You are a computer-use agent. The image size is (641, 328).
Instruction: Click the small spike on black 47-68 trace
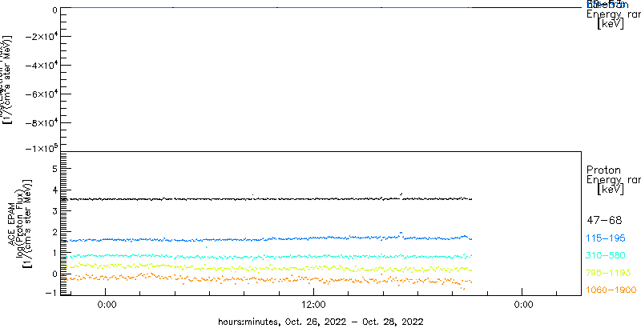tap(401, 194)
